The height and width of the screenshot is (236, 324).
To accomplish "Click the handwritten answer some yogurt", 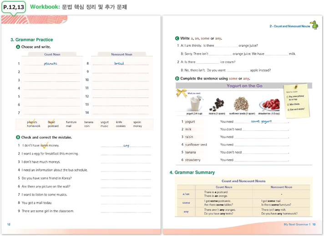I will pyautogui.click(x=261, y=121).
